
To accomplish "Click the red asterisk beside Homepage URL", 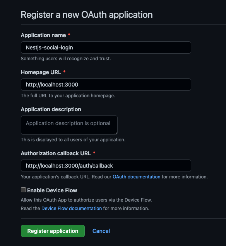I will point(64,71).
